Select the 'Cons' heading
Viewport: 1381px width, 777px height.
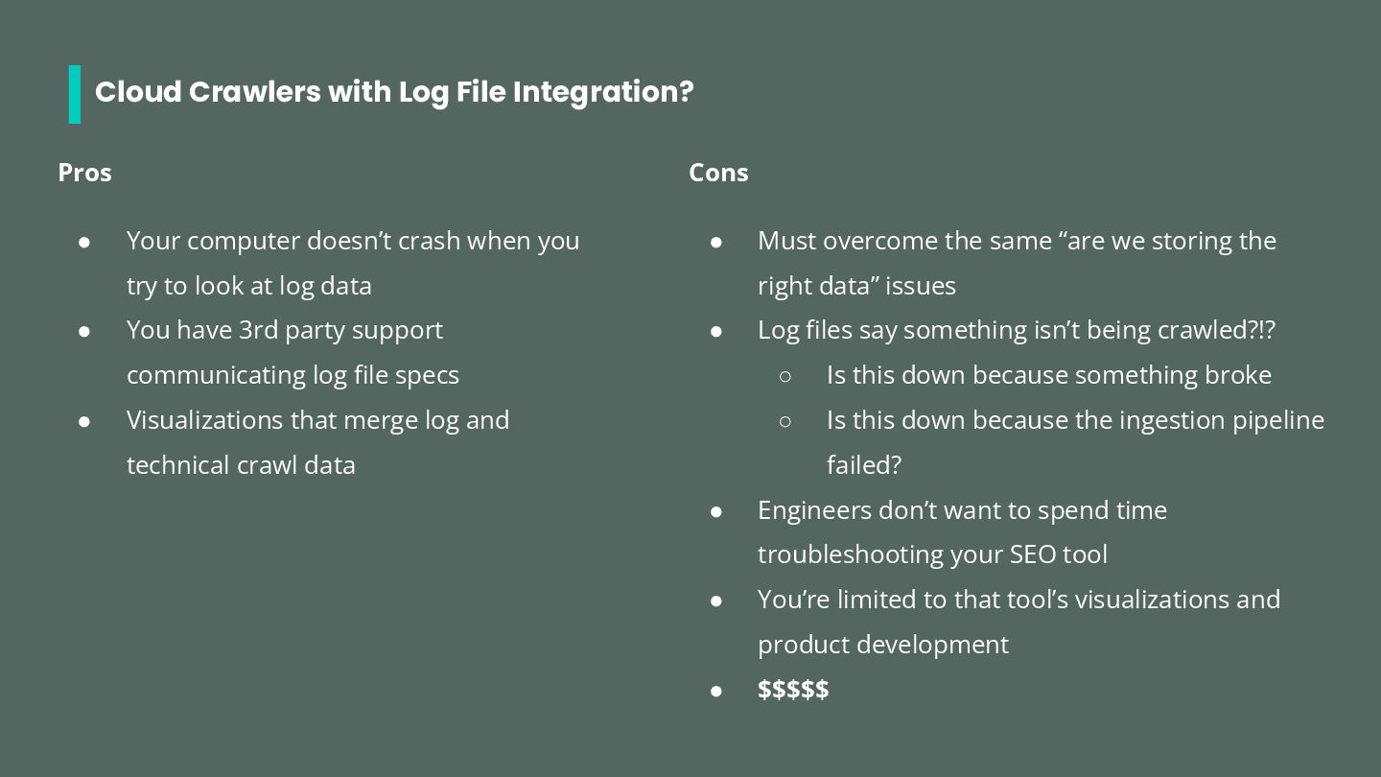pyautogui.click(x=718, y=173)
